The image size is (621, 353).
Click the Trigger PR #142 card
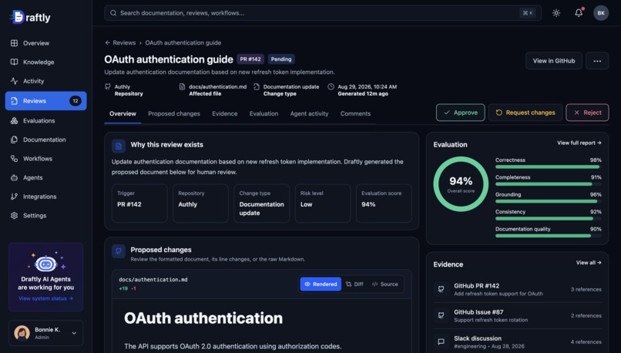pyautogui.click(x=139, y=203)
